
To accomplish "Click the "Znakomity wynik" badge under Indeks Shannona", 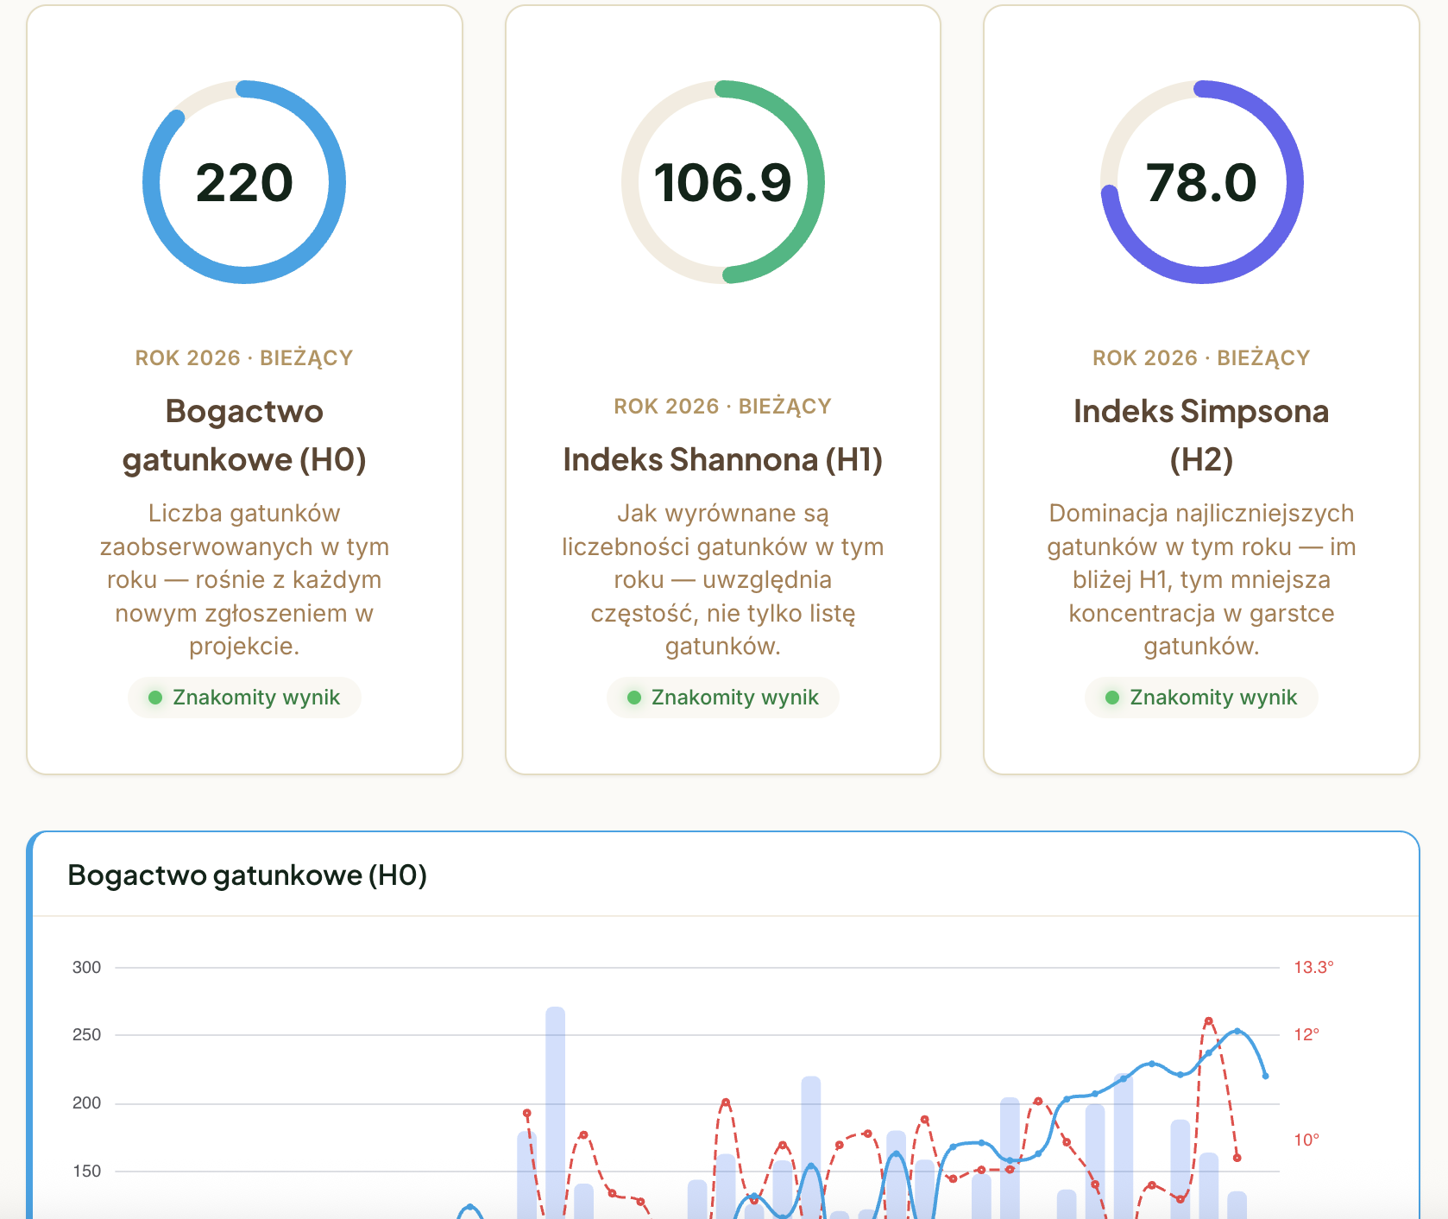I will click(x=723, y=698).
